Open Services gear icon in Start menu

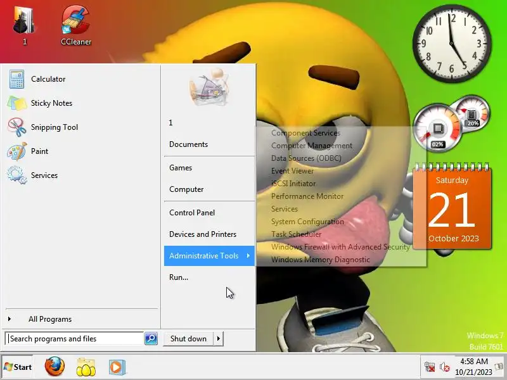pos(16,175)
